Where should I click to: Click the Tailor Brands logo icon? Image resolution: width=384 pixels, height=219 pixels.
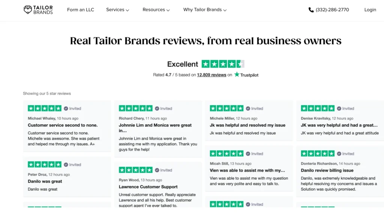27,10
